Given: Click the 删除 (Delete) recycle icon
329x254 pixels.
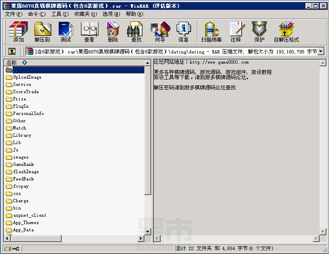Looking at the screenshot, I should (113, 31).
